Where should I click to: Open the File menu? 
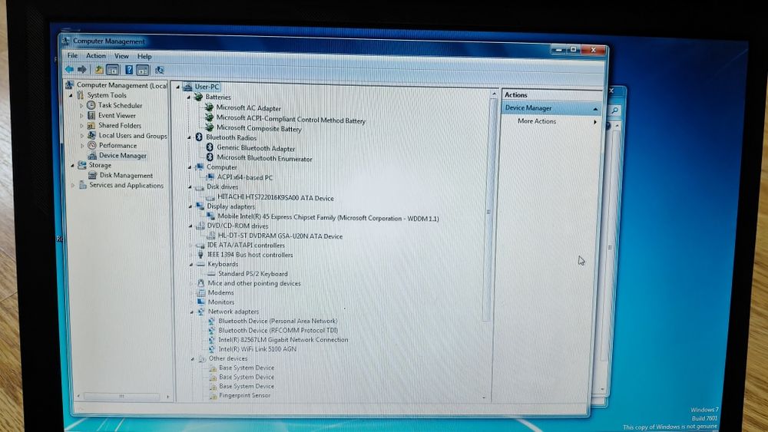pyautogui.click(x=72, y=55)
